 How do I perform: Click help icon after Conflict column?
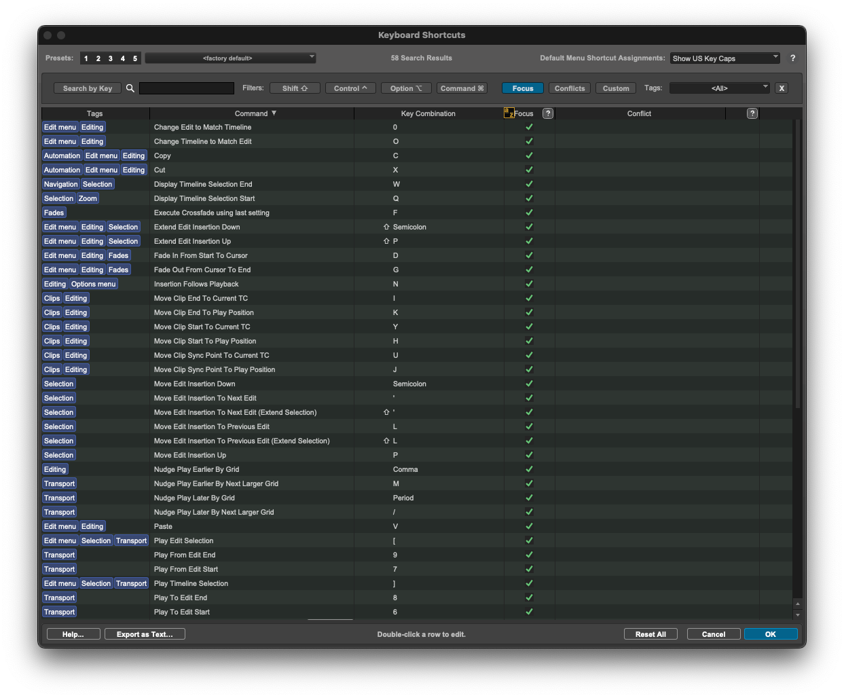coord(752,113)
